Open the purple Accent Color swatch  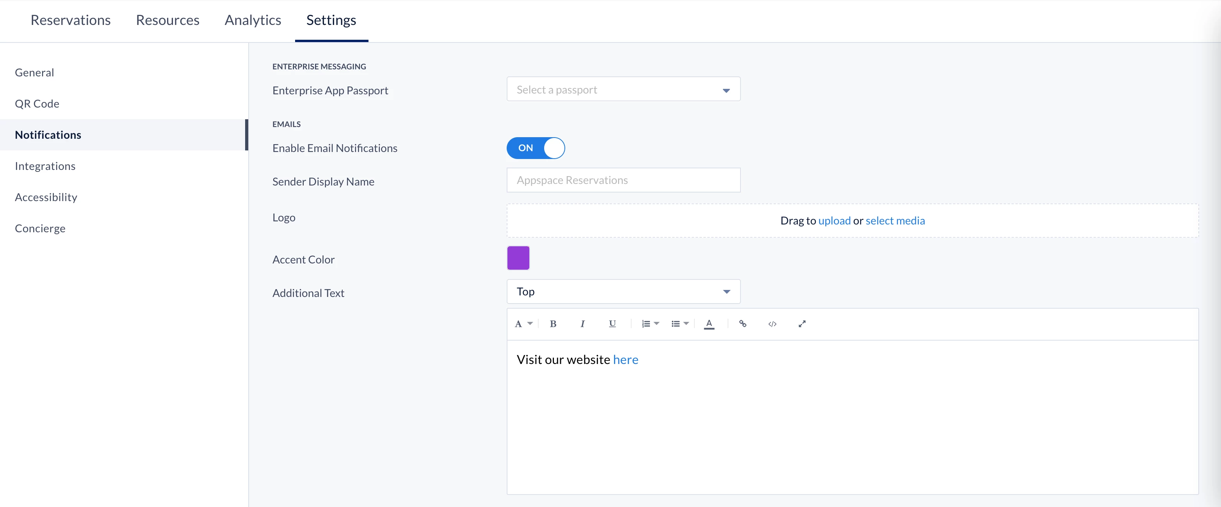[x=518, y=258]
